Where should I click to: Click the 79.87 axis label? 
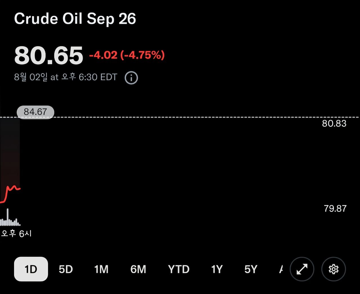(x=335, y=208)
